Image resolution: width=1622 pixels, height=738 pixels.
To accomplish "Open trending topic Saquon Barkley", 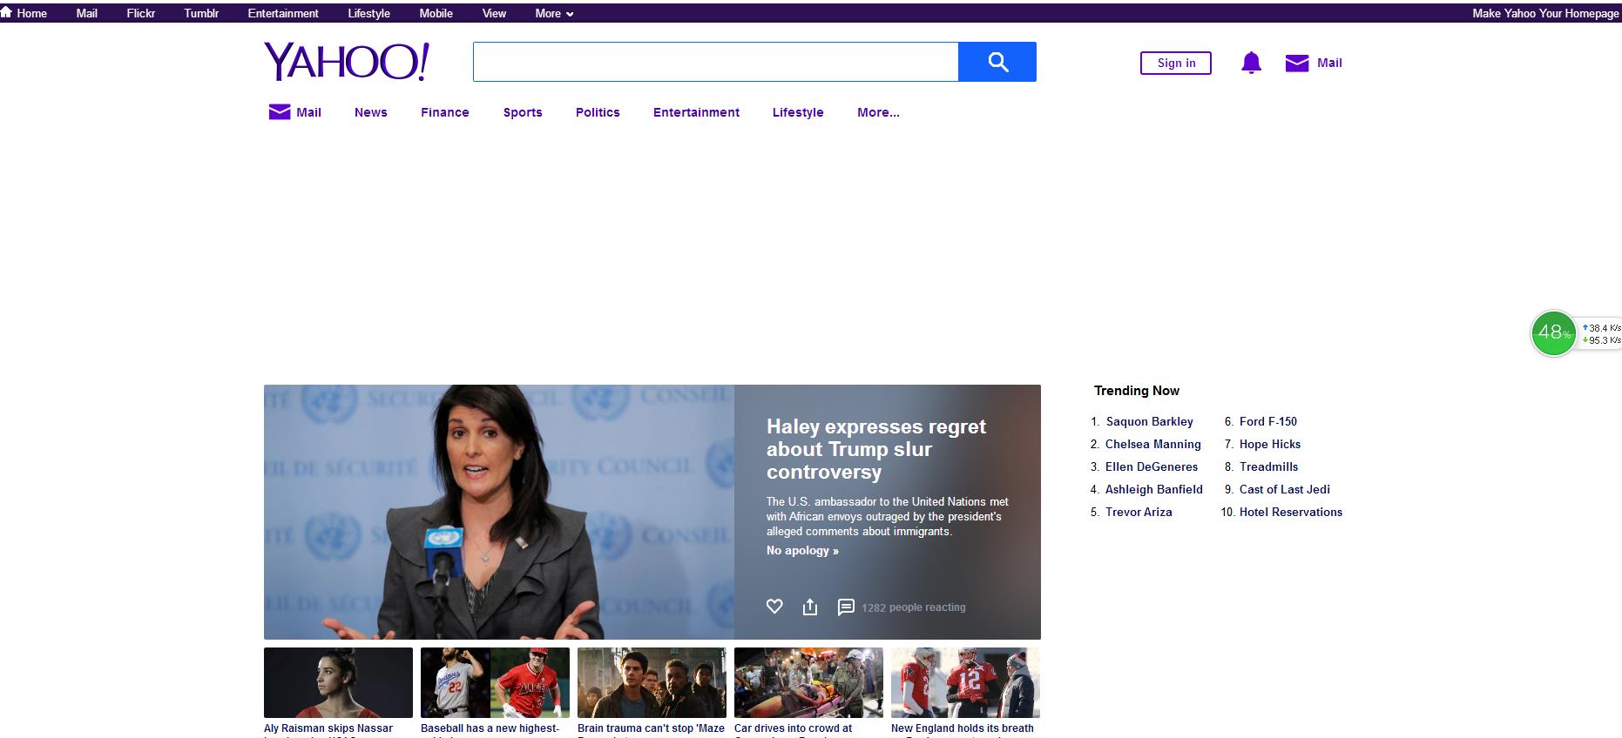I will [x=1150, y=421].
